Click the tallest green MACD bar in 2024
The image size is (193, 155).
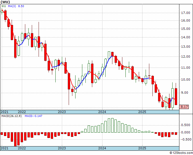click(x=112, y=125)
